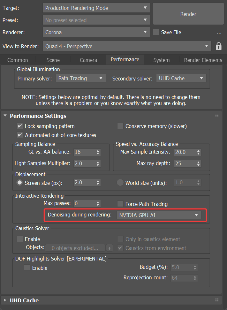
Task: Click the three-dots options button near Save File
Action: [x=219, y=33]
